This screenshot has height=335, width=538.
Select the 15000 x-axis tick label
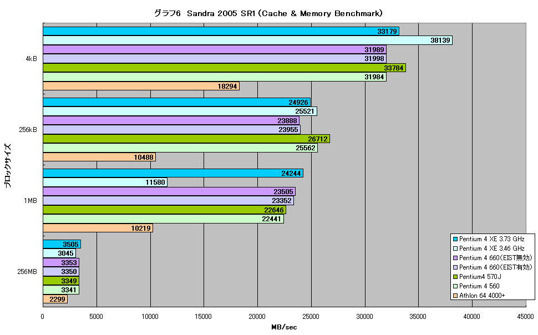204,317
